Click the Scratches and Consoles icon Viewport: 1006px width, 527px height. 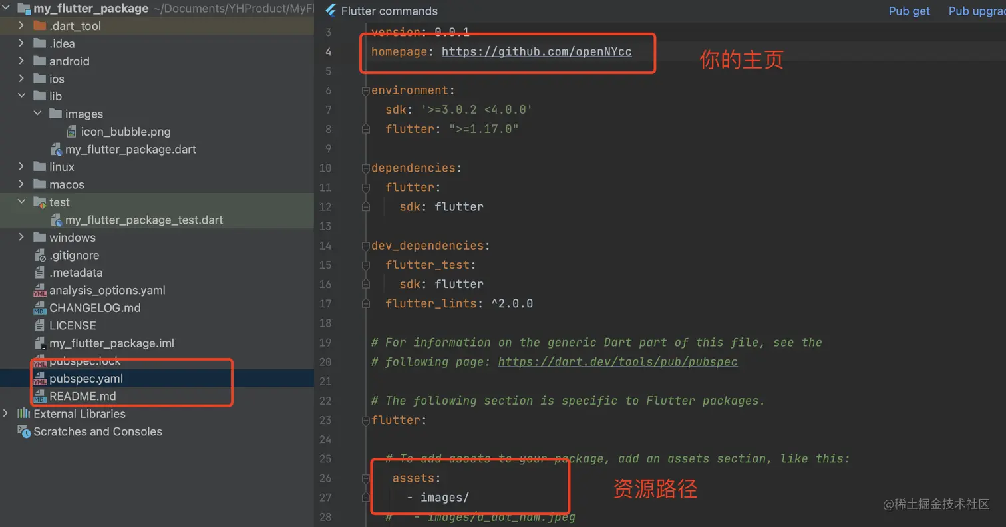[x=24, y=431]
